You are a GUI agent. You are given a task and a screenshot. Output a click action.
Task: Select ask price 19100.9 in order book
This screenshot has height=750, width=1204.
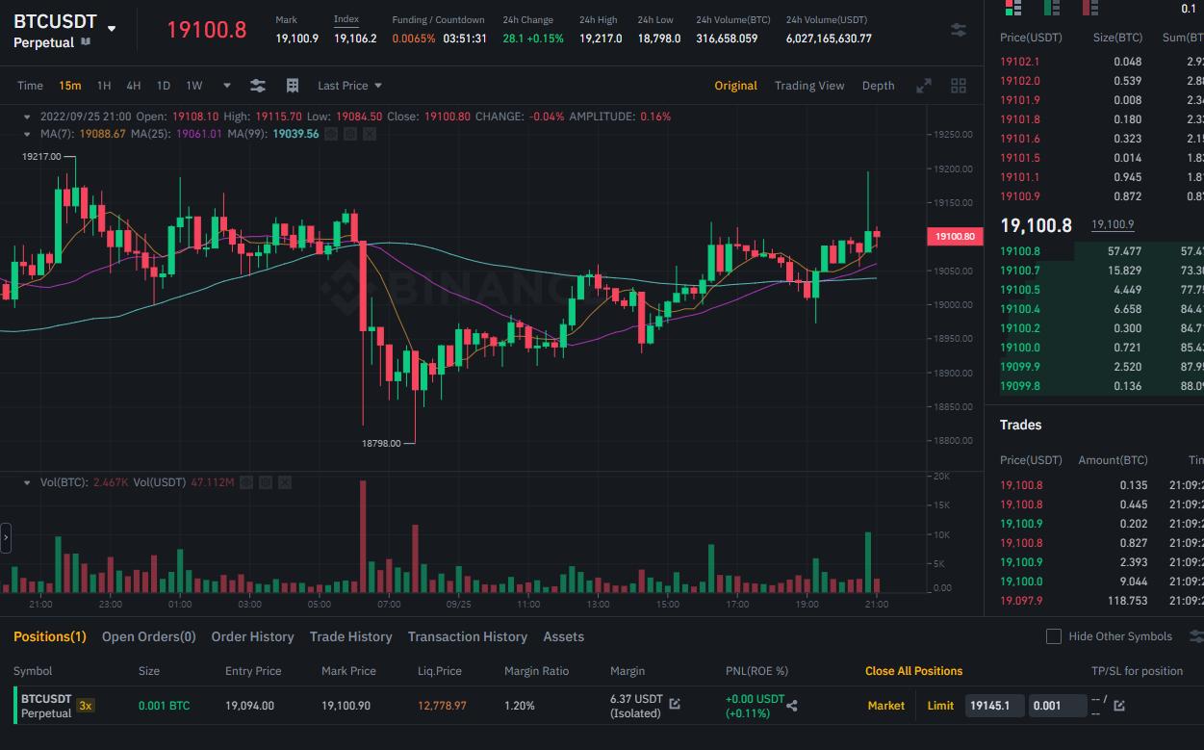pos(1020,195)
